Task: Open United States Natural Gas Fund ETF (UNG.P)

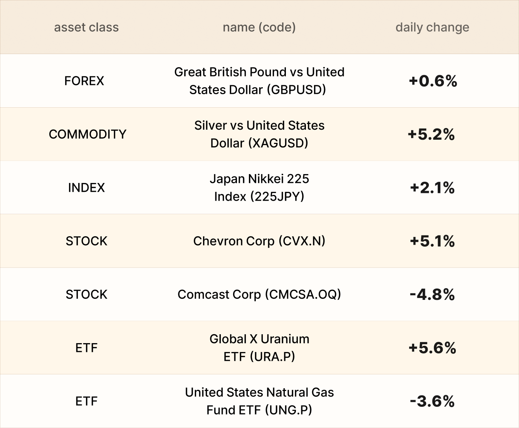Action: click(259, 401)
